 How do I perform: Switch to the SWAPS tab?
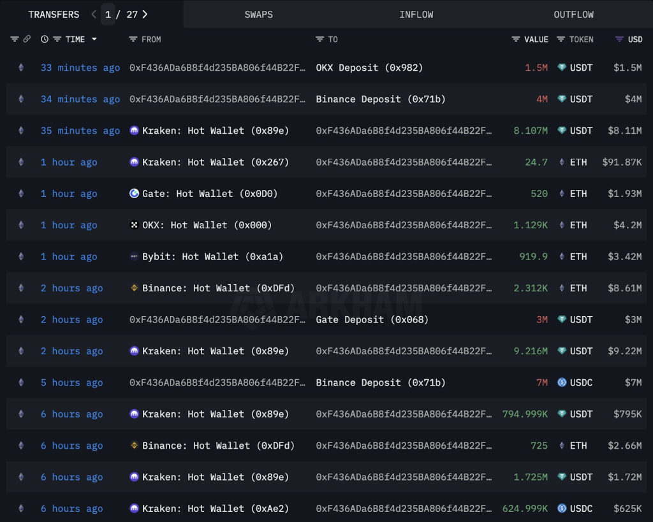point(259,15)
